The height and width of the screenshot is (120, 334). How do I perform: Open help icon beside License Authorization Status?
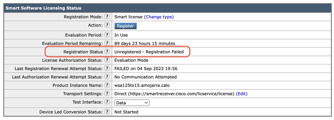(107, 60)
